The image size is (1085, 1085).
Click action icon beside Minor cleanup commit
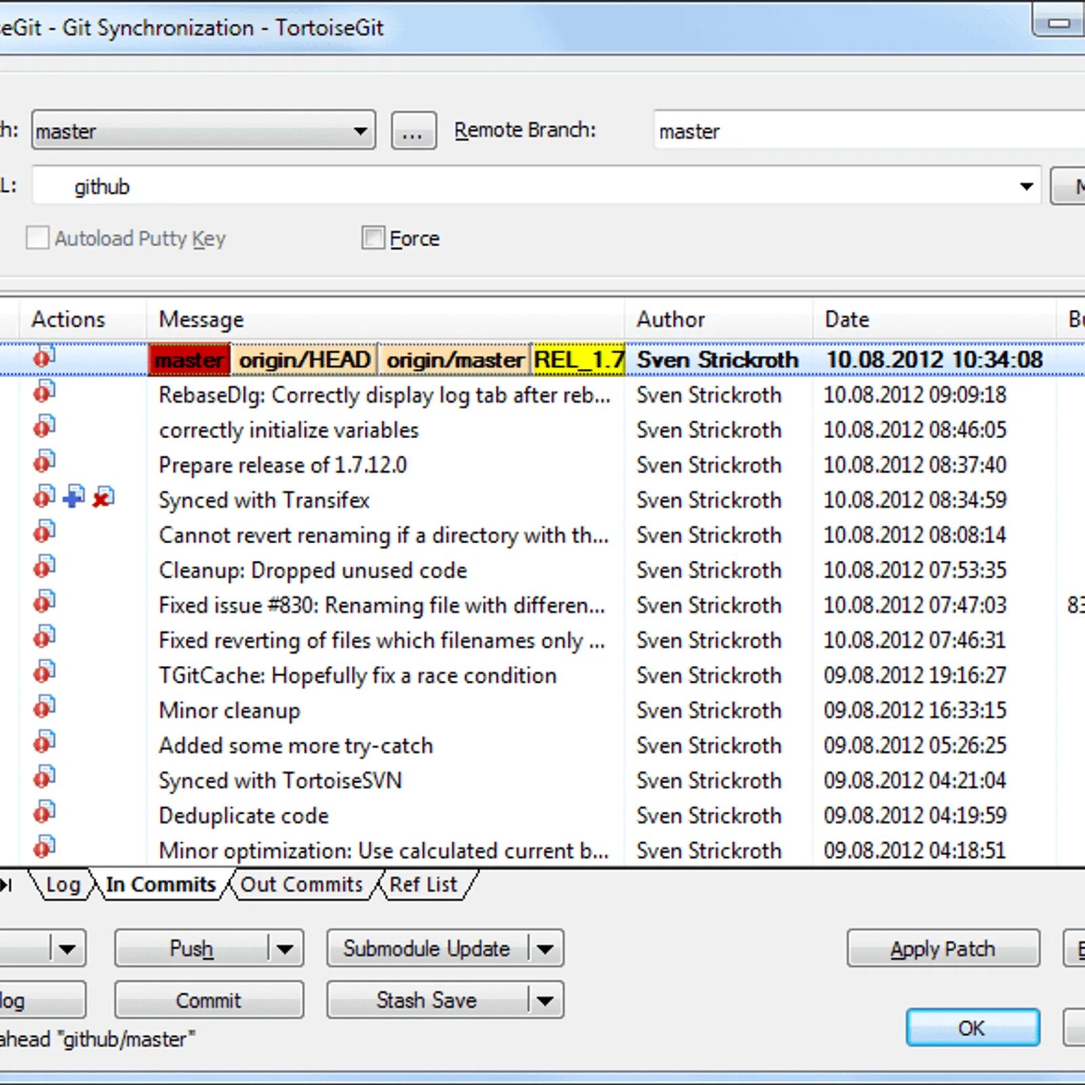click(x=44, y=707)
